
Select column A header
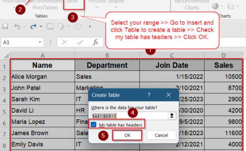tap(42, 55)
